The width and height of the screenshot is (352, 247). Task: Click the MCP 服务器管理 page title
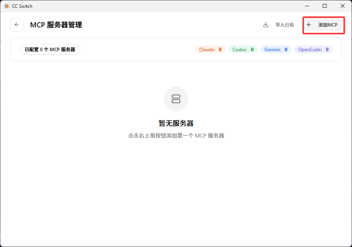click(x=56, y=25)
